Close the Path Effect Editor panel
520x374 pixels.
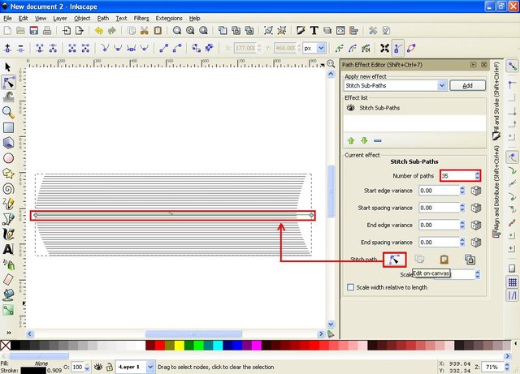click(x=484, y=65)
